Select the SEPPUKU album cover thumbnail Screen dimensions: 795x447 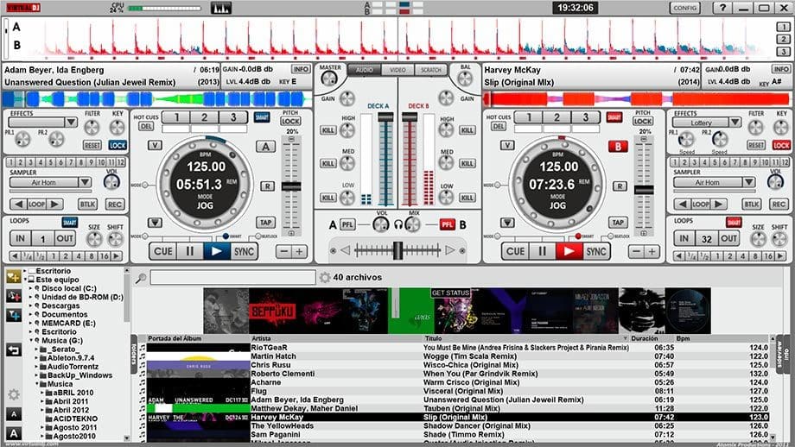click(272, 311)
